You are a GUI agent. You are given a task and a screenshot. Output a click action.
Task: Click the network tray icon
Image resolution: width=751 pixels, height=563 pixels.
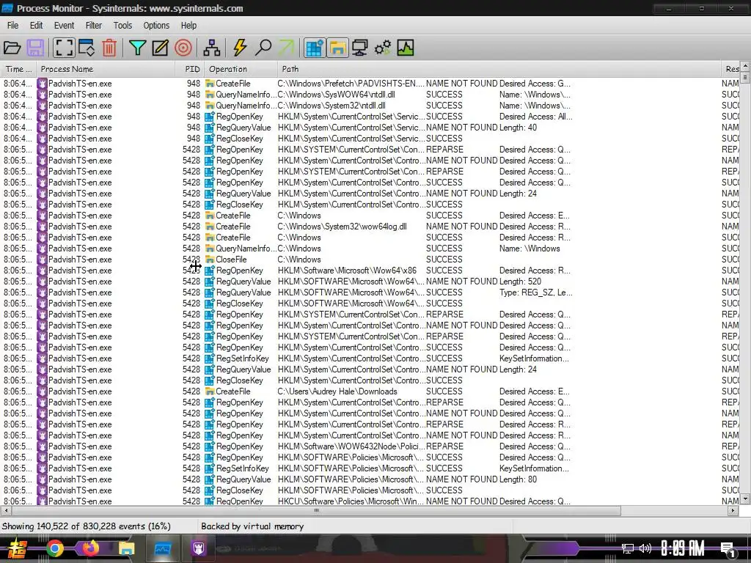(628, 548)
